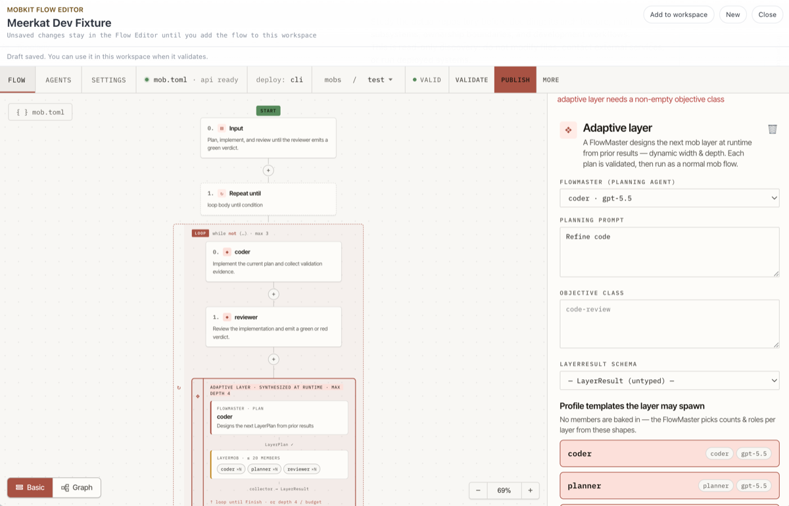Click the coder node agent icon
Viewport: 789px width, 506px height.
point(227,252)
